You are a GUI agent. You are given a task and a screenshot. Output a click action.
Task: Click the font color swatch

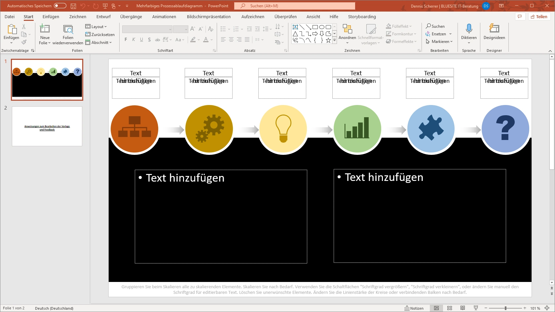coord(206,40)
